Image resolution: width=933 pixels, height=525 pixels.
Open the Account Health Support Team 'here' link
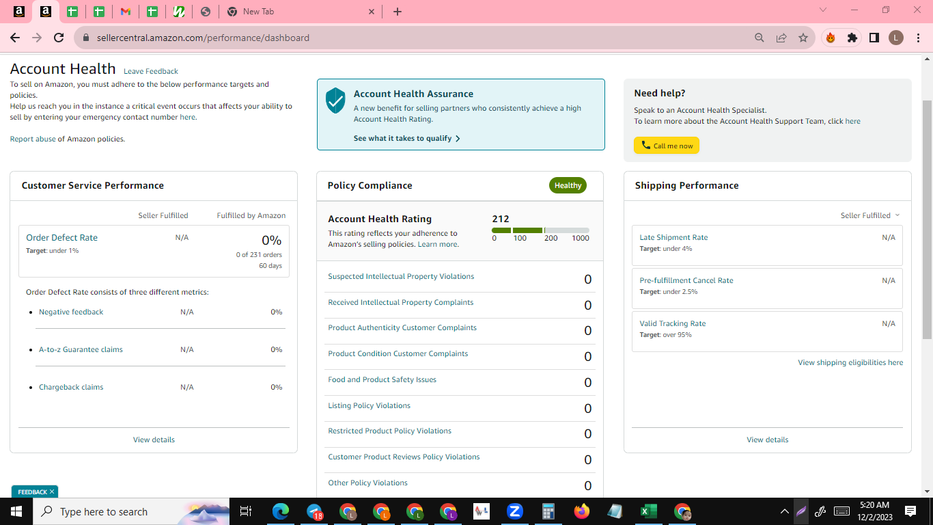point(853,121)
